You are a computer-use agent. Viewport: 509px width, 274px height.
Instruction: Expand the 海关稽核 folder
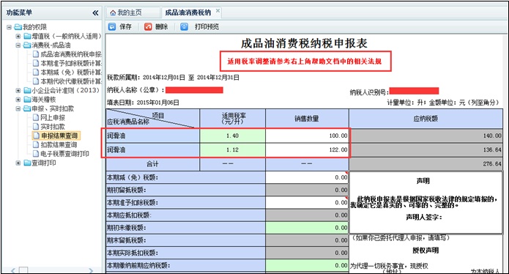click(x=18, y=100)
